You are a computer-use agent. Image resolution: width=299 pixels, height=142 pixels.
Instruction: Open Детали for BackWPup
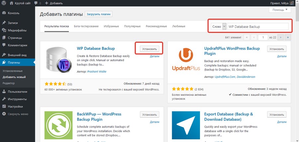[x=154, y=122]
